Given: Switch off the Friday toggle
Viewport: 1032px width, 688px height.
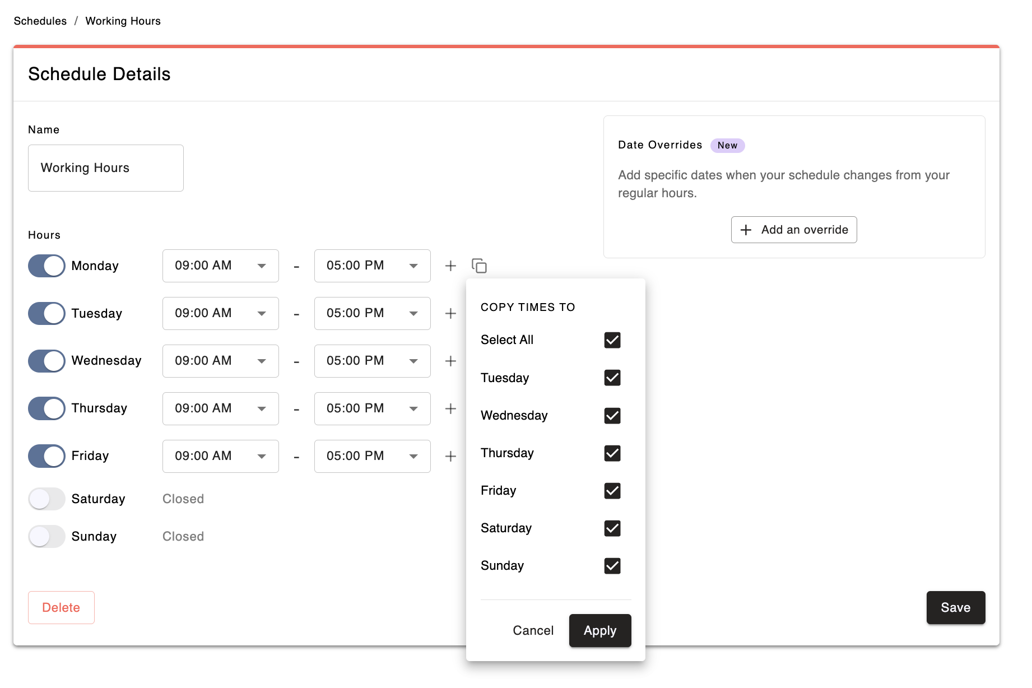Looking at the screenshot, I should pos(47,456).
